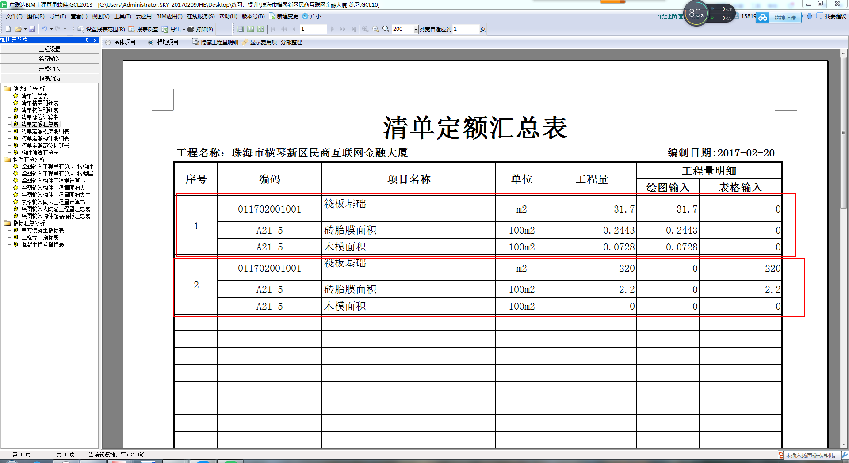Open the Open-file dropdown arrow
This screenshot has width=849, height=463.
click(25, 29)
